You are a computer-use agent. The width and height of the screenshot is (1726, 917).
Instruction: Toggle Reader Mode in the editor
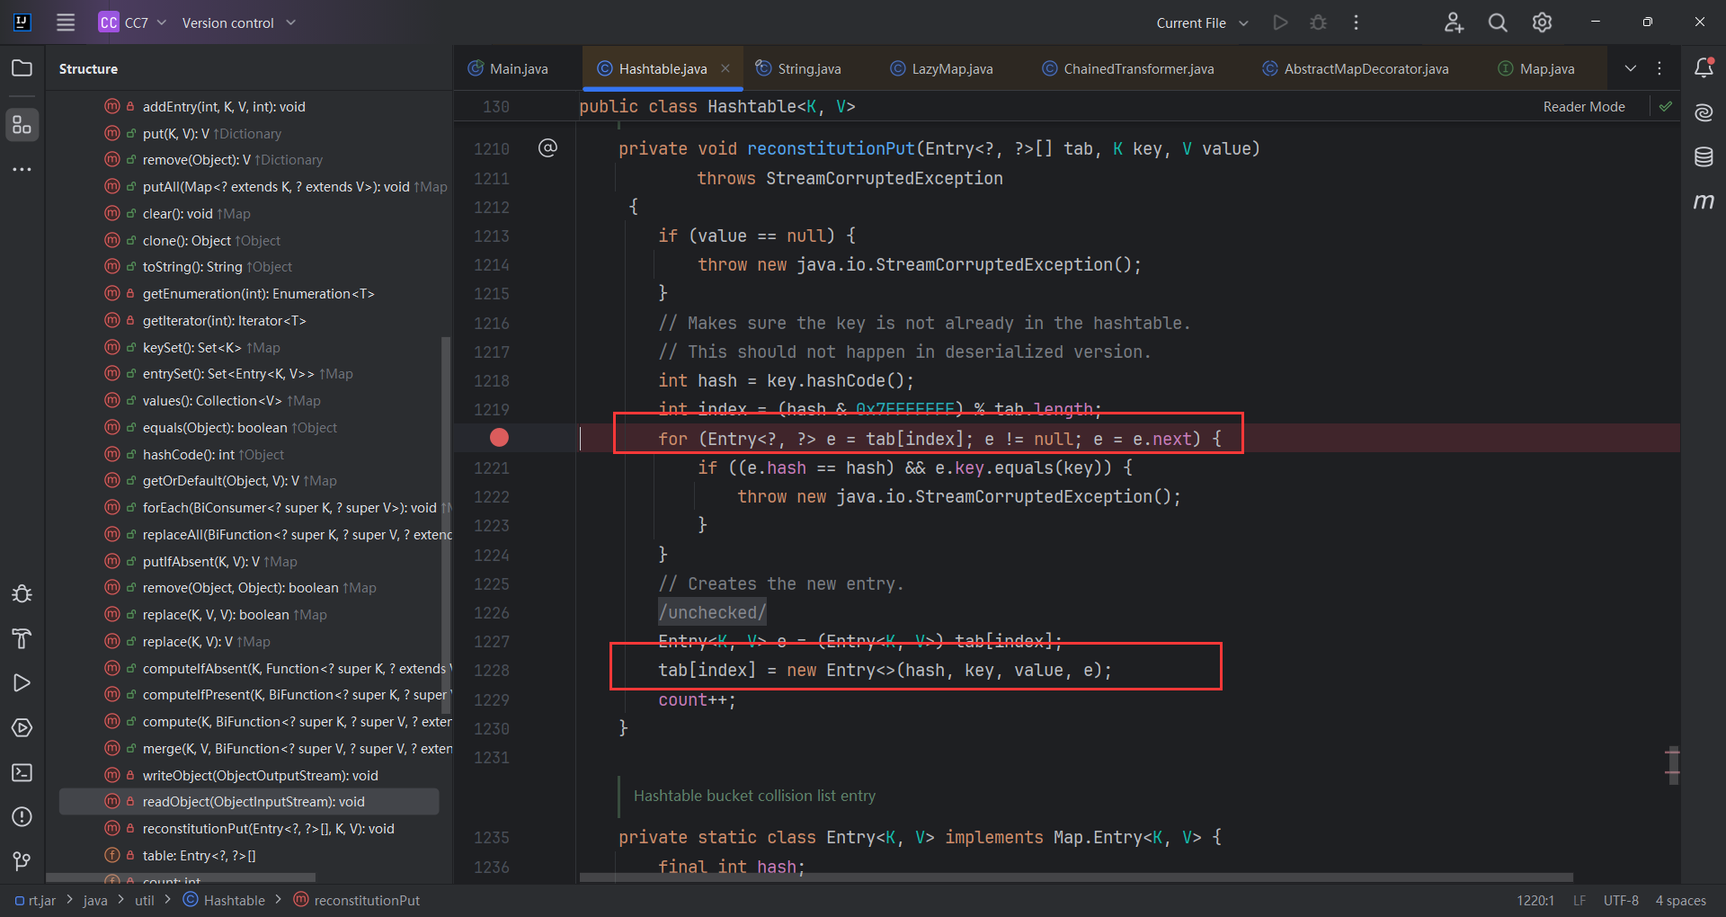coord(1584,106)
